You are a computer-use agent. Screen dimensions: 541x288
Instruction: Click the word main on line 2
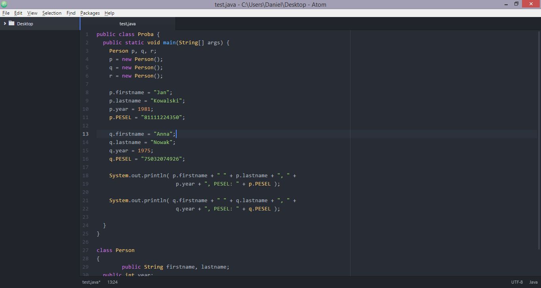click(170, 43)
